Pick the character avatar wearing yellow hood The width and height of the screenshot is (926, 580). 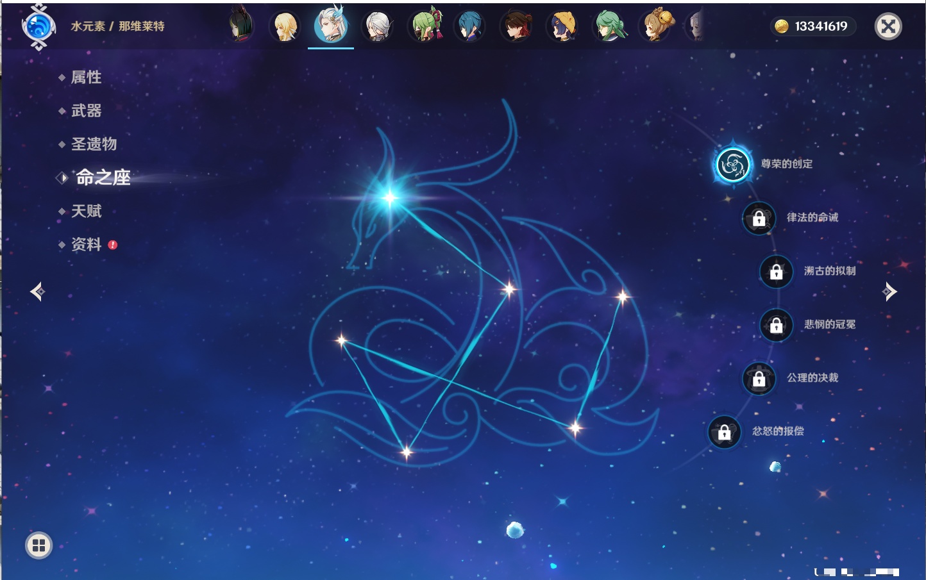563,26
